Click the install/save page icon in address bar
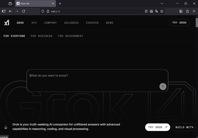Image resolution: width=198 pixels, height=138 pixels. click(151, 11)
